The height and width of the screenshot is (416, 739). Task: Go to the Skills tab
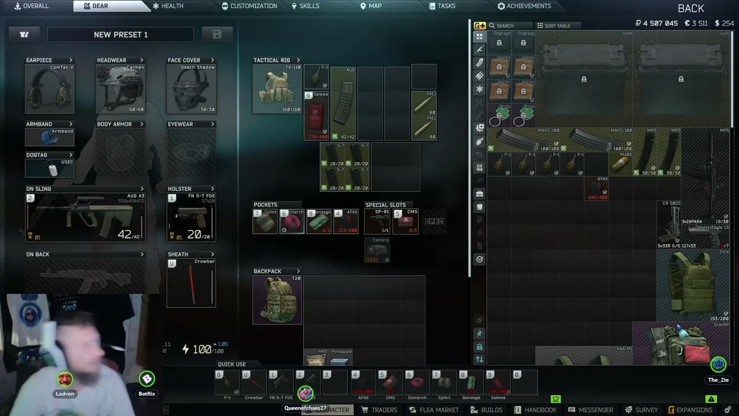(x=305, y=6)
